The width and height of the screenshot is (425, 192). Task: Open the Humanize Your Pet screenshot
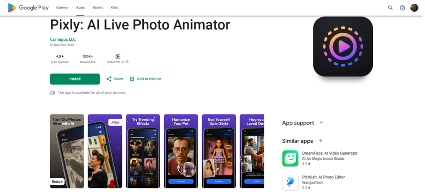pyautogui.click(x=181, y=151)
